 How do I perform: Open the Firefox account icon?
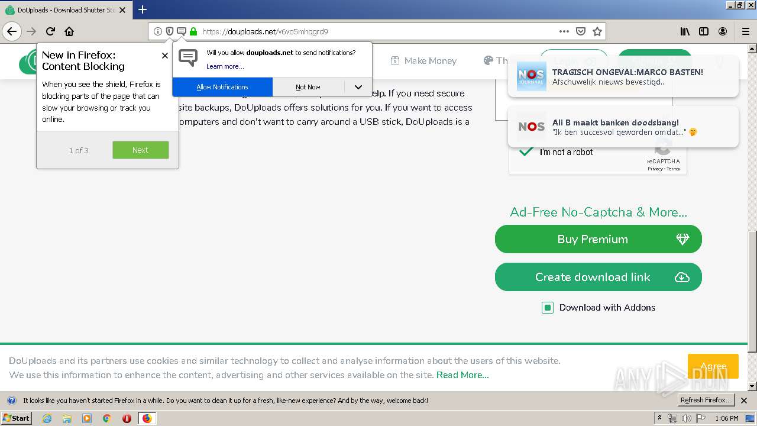(x=723, y=31)
